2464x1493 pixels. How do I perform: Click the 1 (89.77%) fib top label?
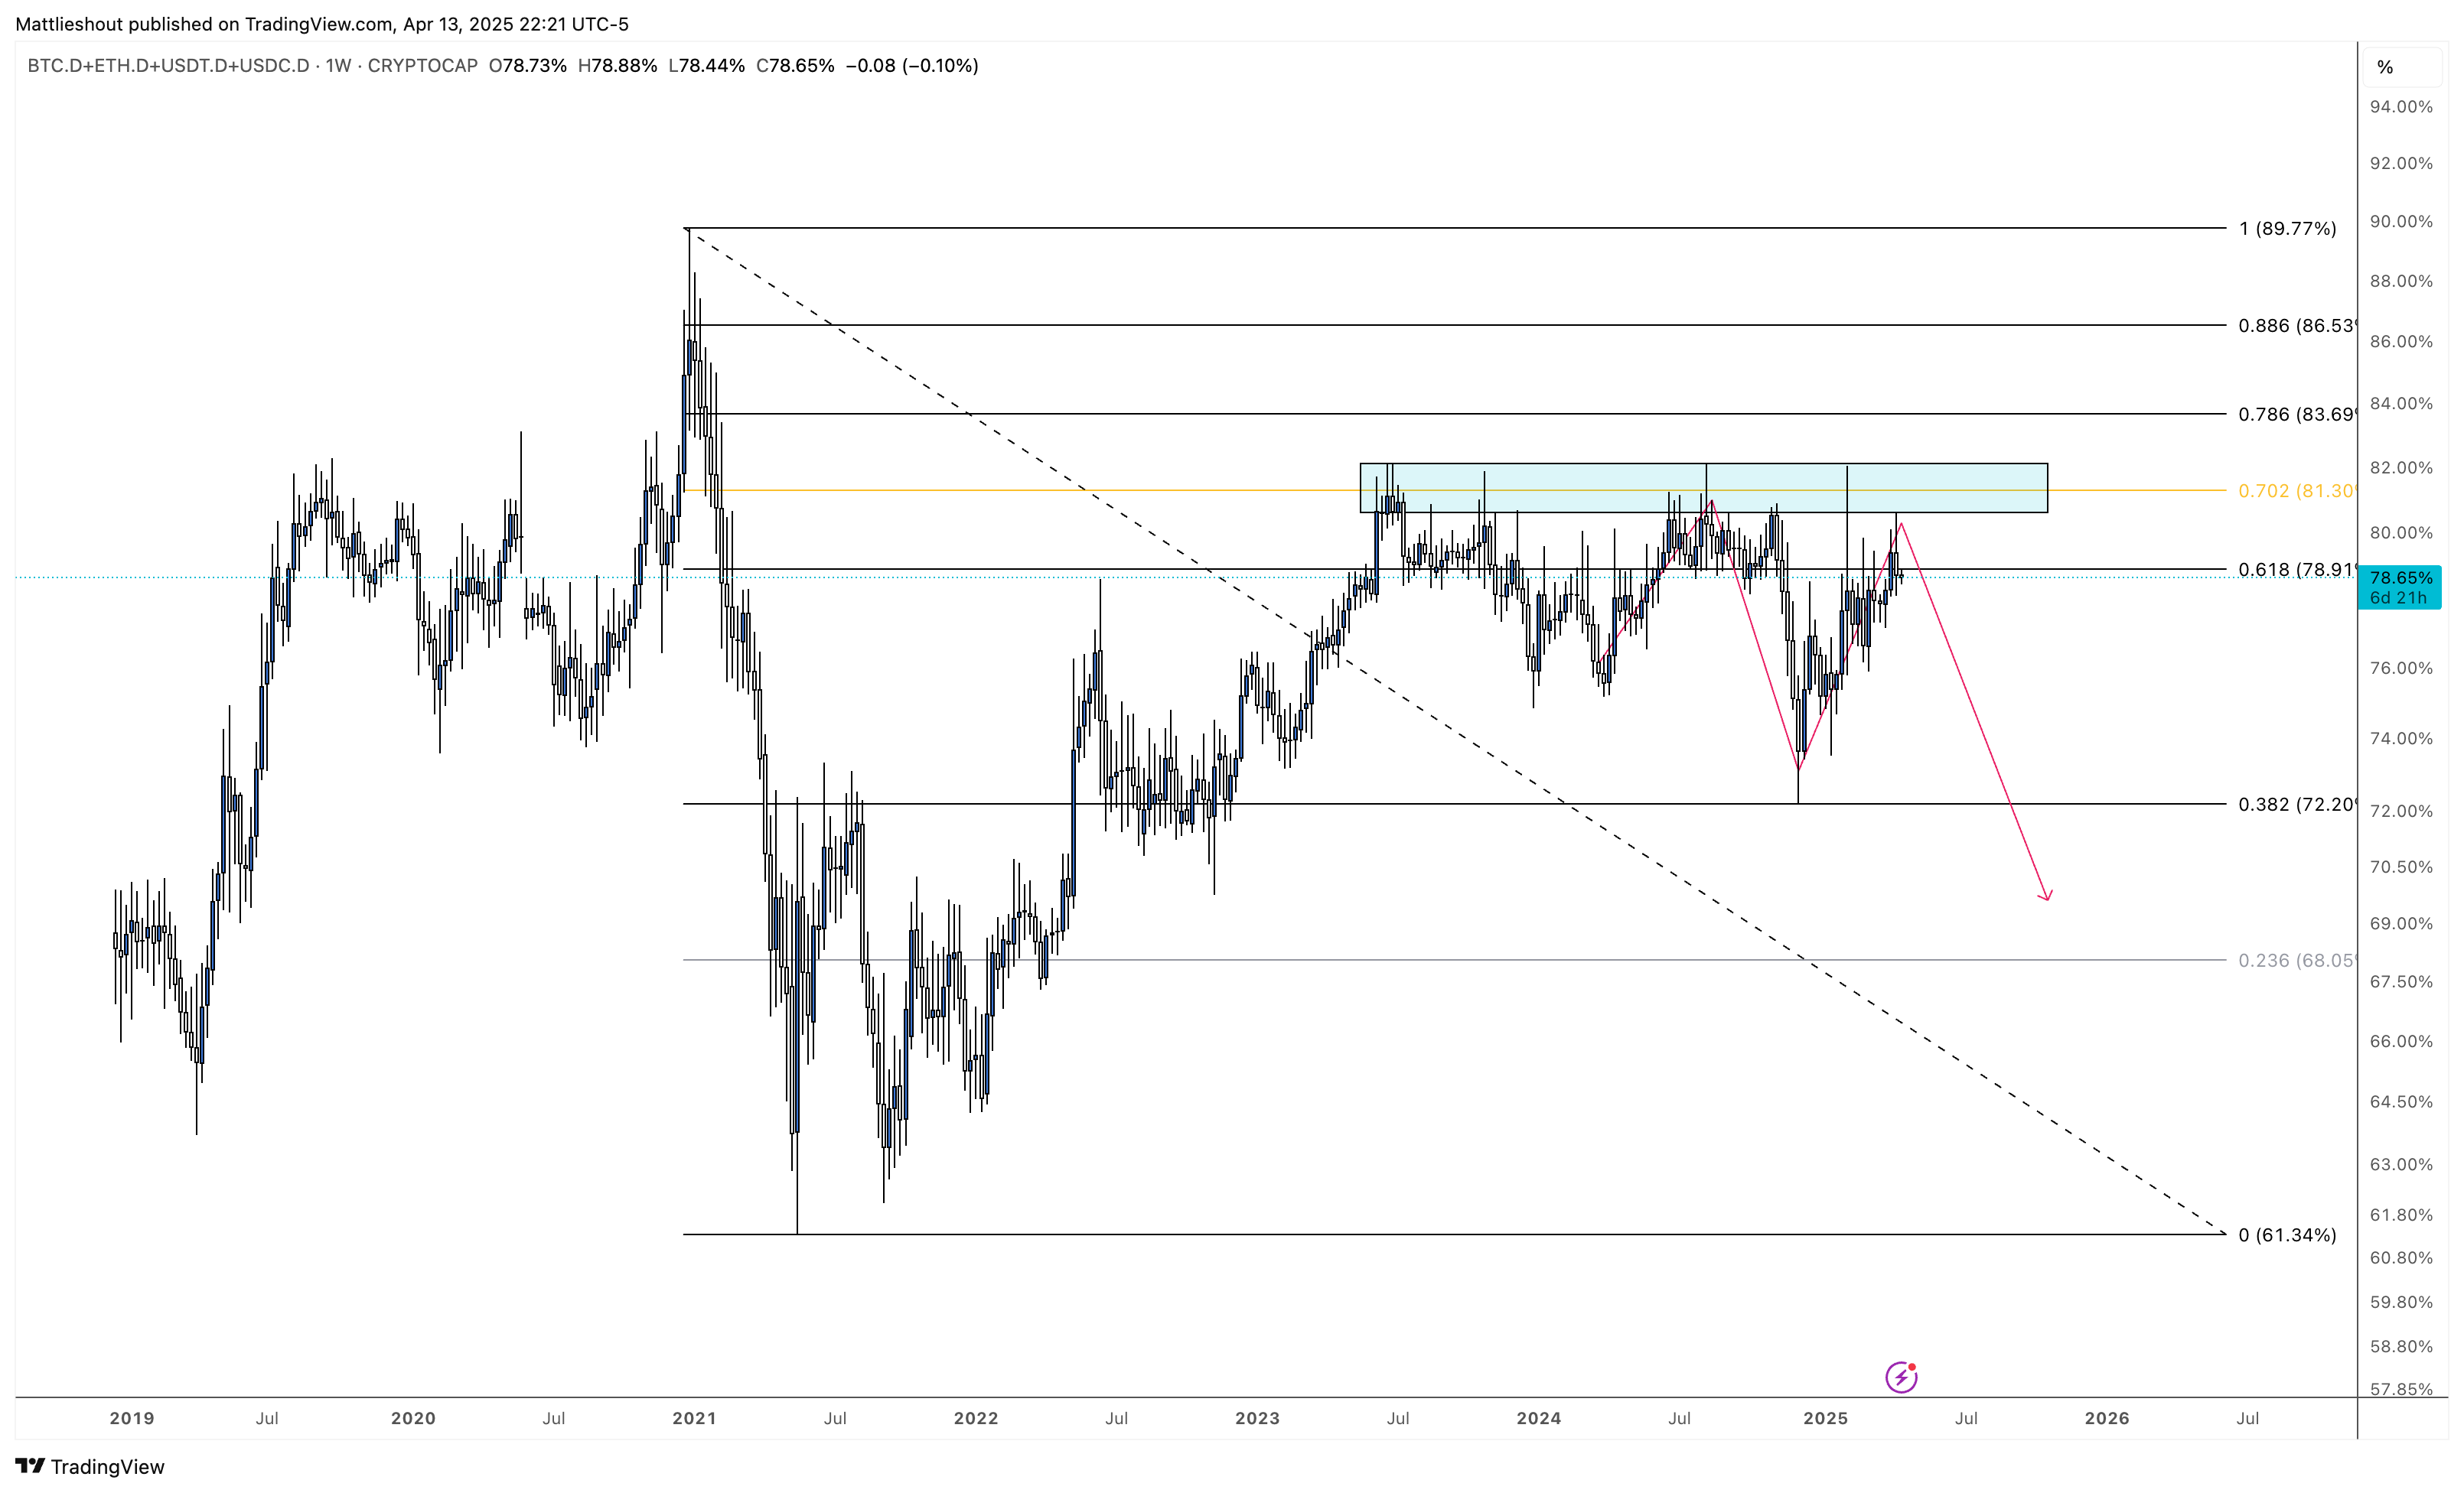[2287, 229]
